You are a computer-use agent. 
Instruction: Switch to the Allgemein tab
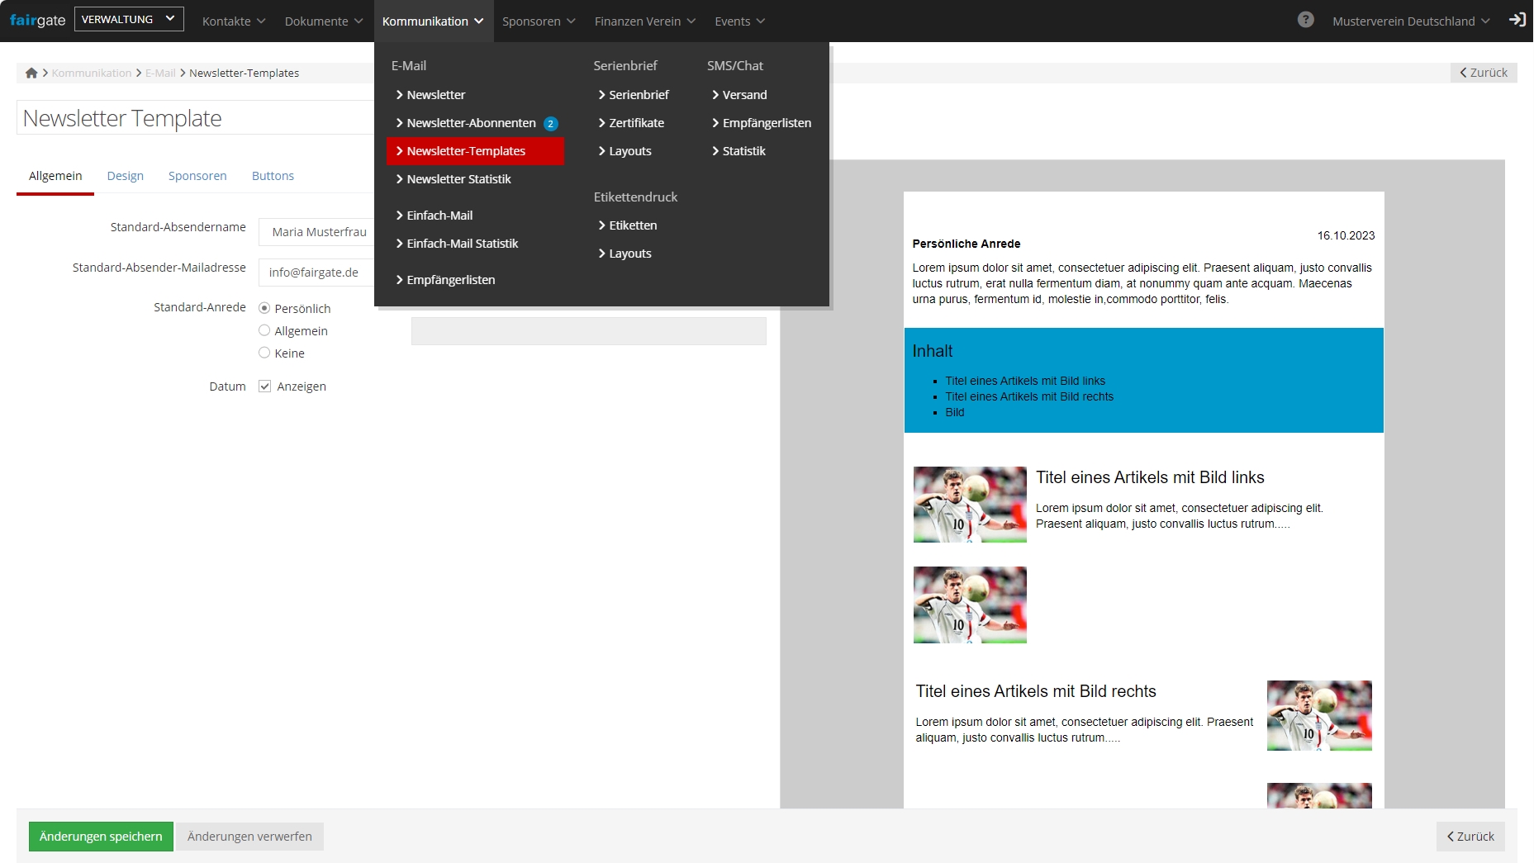click(x=55, y=176)
